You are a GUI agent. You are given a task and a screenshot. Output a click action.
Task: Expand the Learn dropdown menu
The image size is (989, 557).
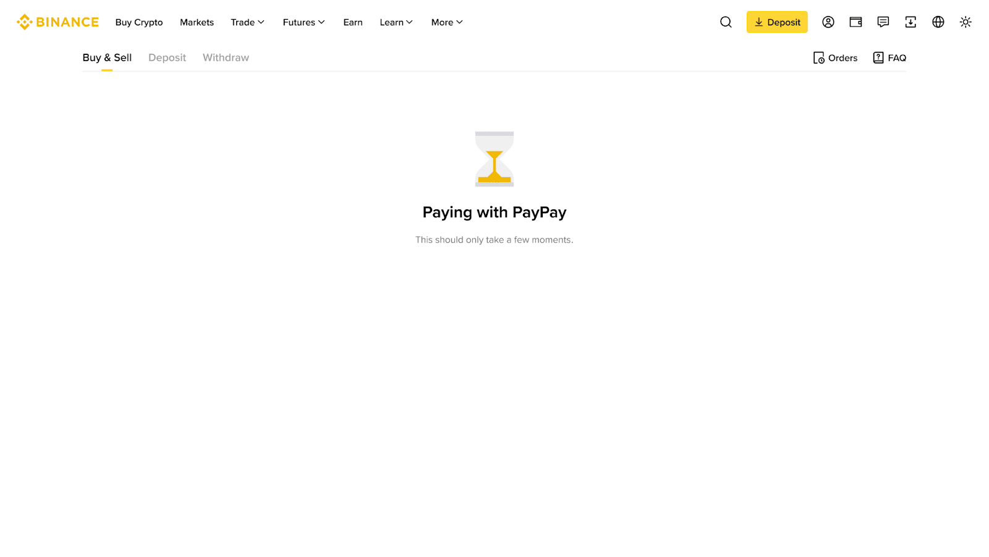pyautogui.click(x=396, y=22)
